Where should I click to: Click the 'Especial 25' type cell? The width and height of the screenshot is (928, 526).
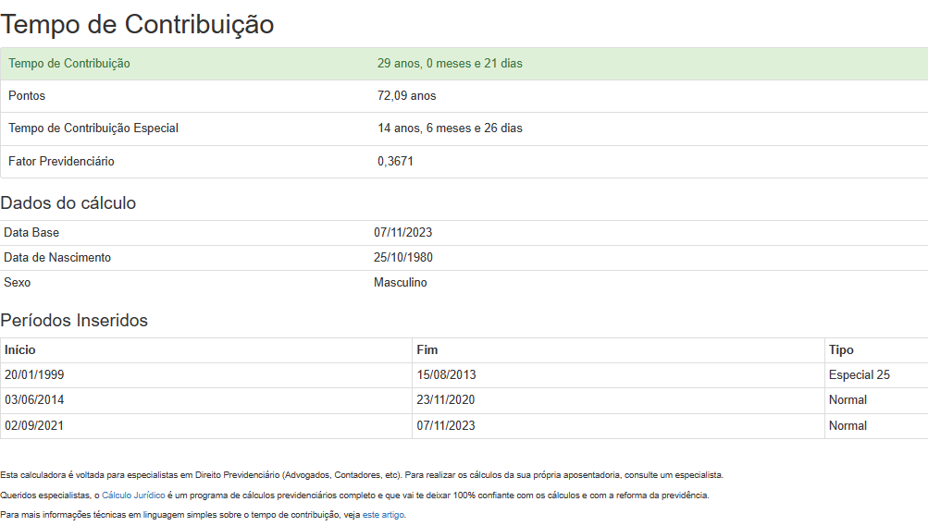[860, 374]
